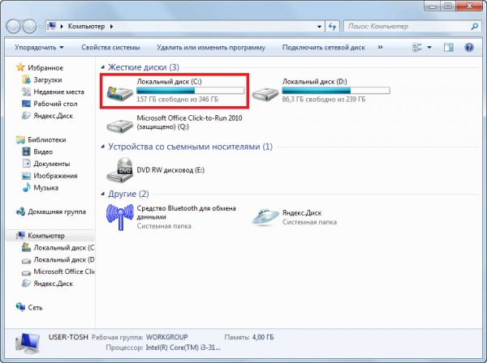Open address bar history dropdown
Viewport: 487px width, 363px height.
point(319,27)
